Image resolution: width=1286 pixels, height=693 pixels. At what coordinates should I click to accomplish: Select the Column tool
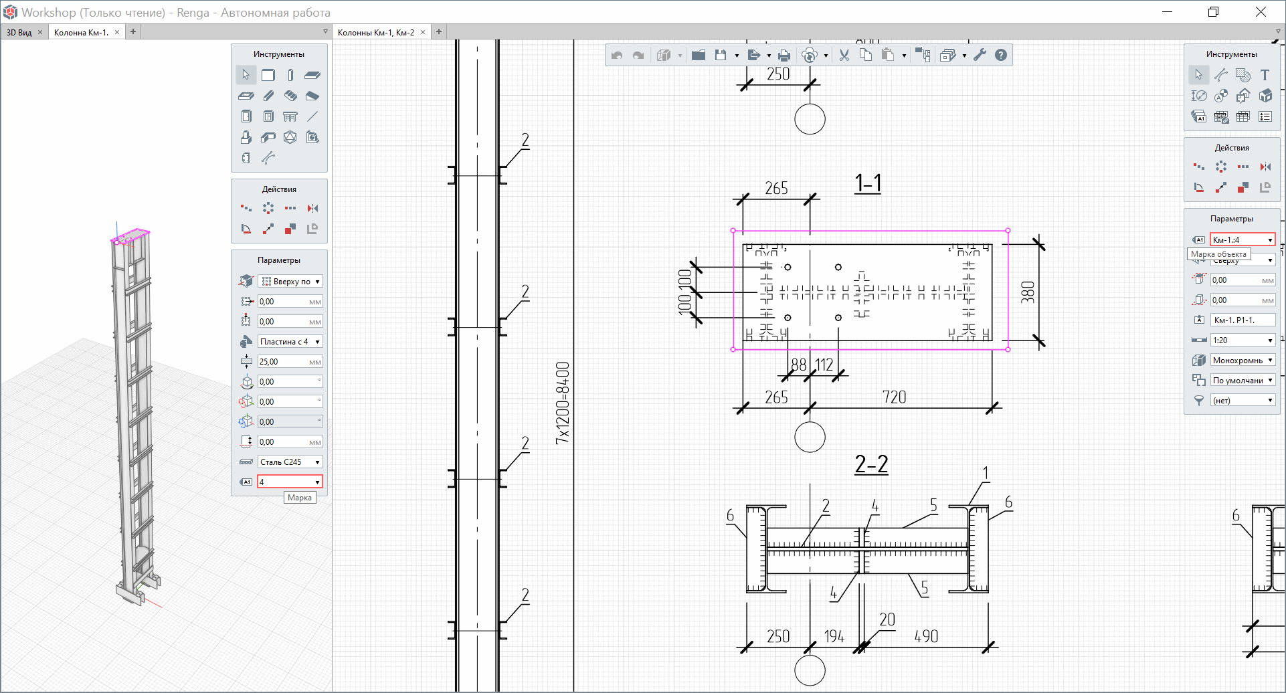tap(290, 75)
